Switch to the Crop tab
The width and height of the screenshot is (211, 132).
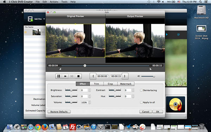coord(110,84)
